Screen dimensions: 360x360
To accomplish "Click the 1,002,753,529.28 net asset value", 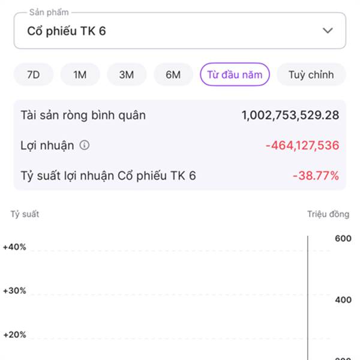I will [x=290, y=115].
